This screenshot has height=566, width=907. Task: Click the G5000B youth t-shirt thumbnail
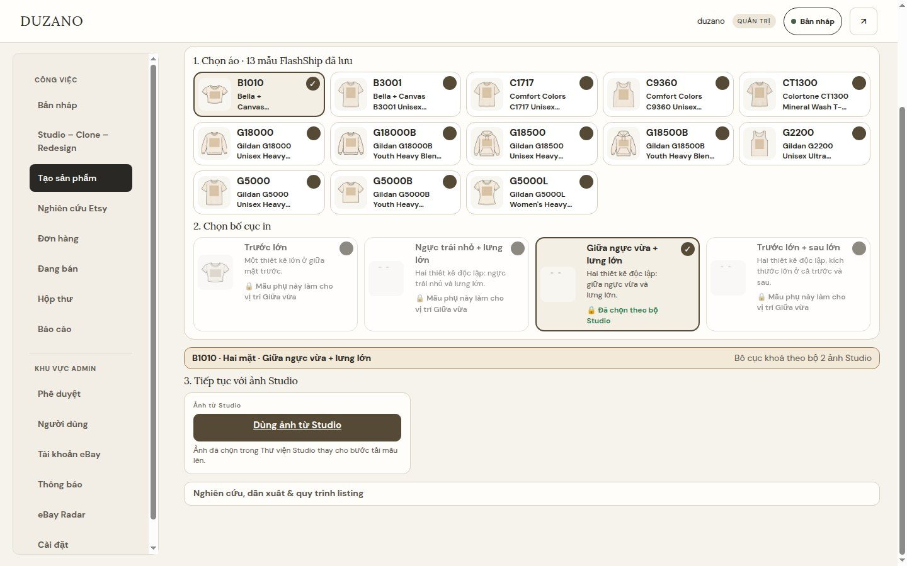tap(351, 192)
